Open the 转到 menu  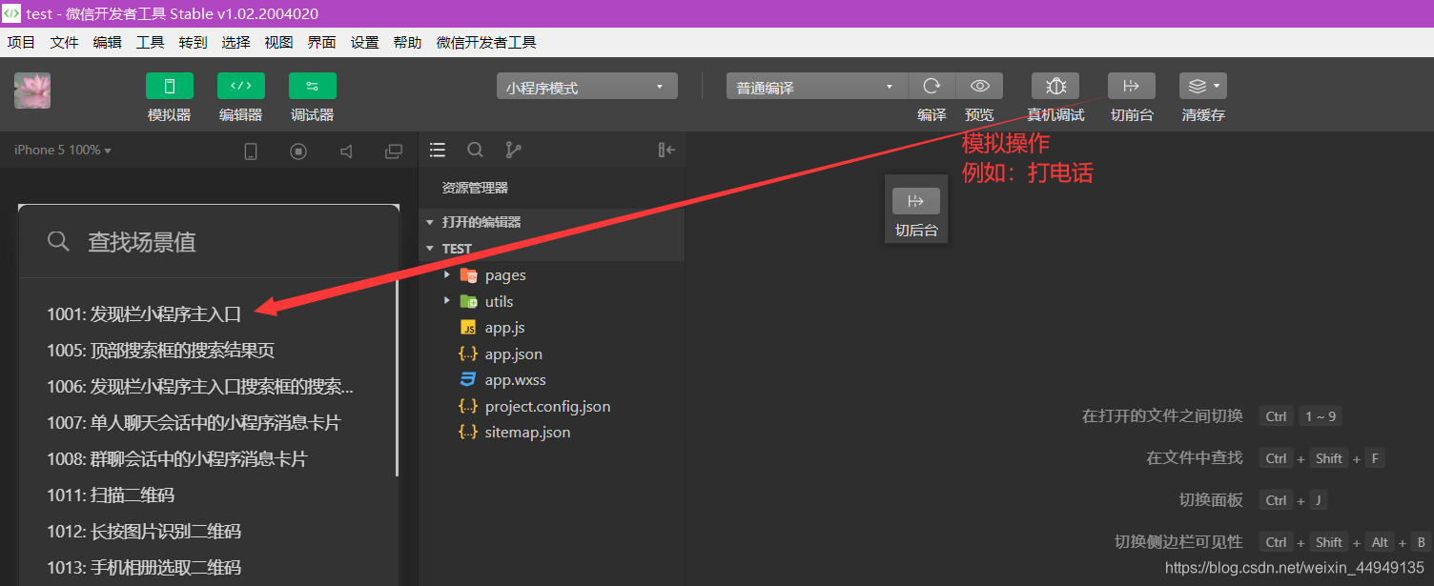tap(193, 42)
